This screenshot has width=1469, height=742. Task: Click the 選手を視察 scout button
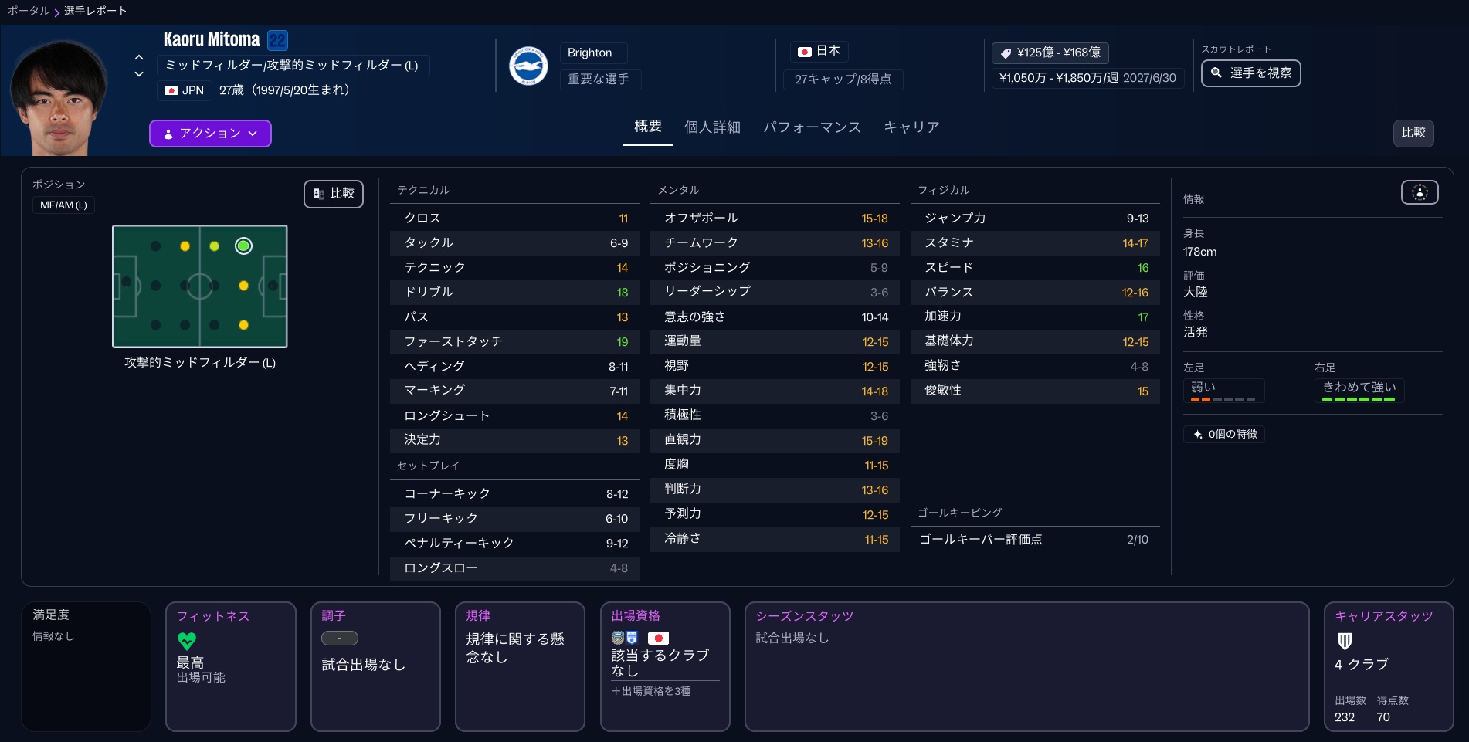[x=1250, y=73]
